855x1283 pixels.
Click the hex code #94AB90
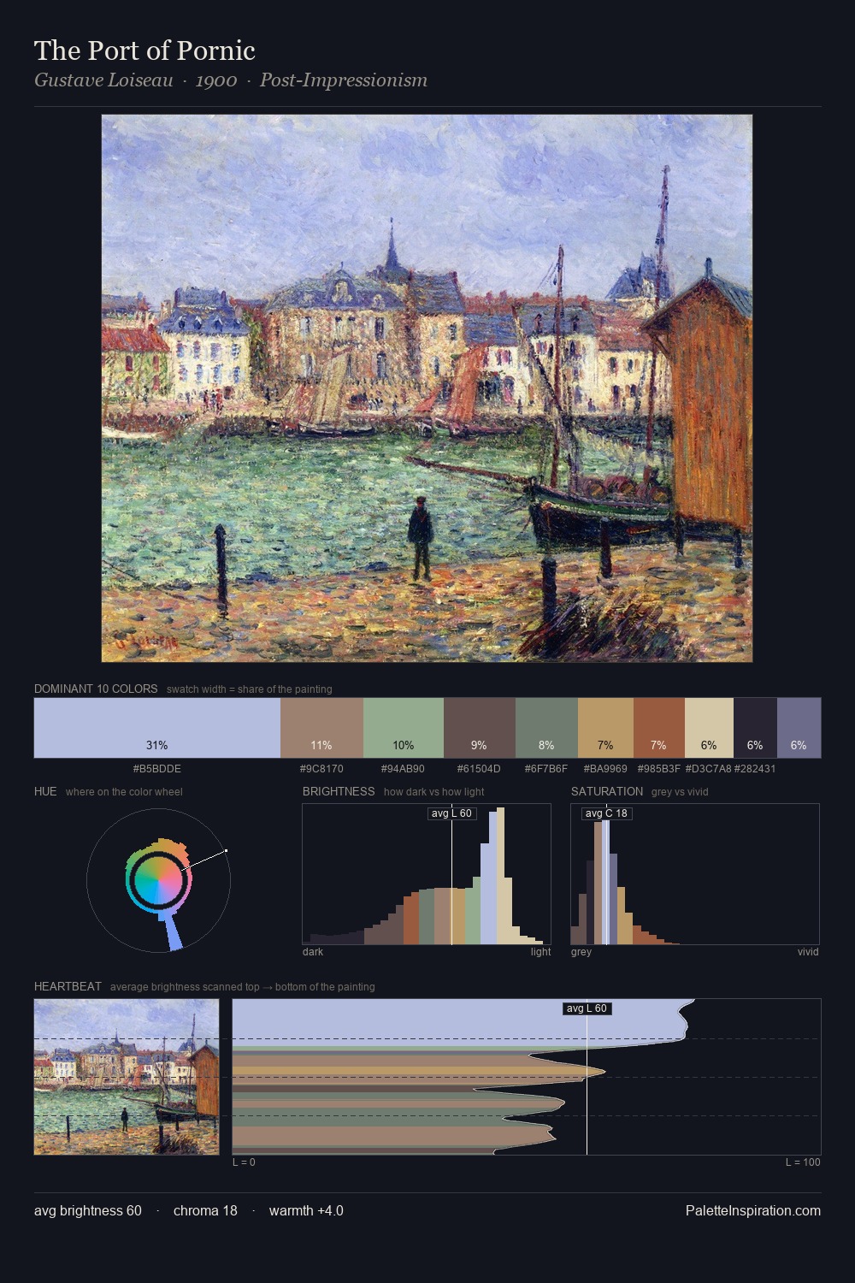click(x=403, y=769)
